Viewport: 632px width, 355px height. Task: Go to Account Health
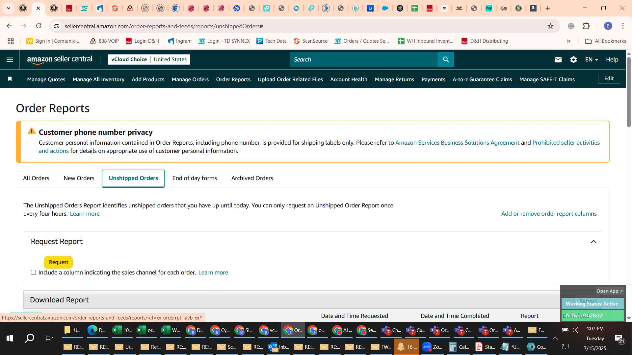pos(349,79)
